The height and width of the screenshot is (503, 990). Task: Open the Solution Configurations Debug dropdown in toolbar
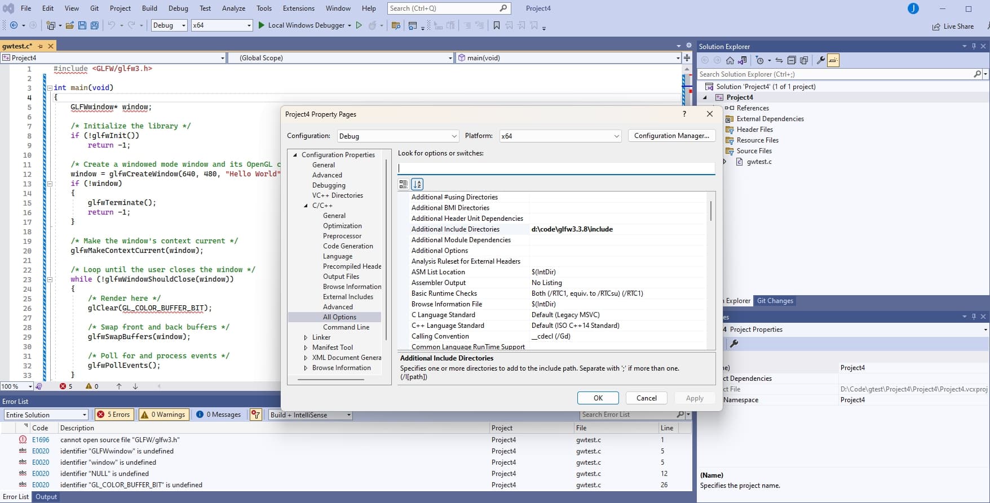[x=169, y=25]
